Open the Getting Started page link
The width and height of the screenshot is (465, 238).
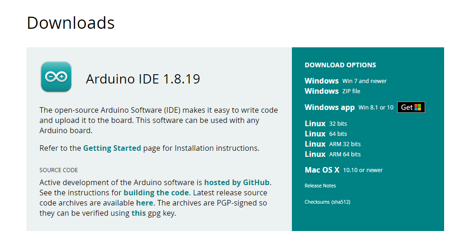[x=112, y=148]
